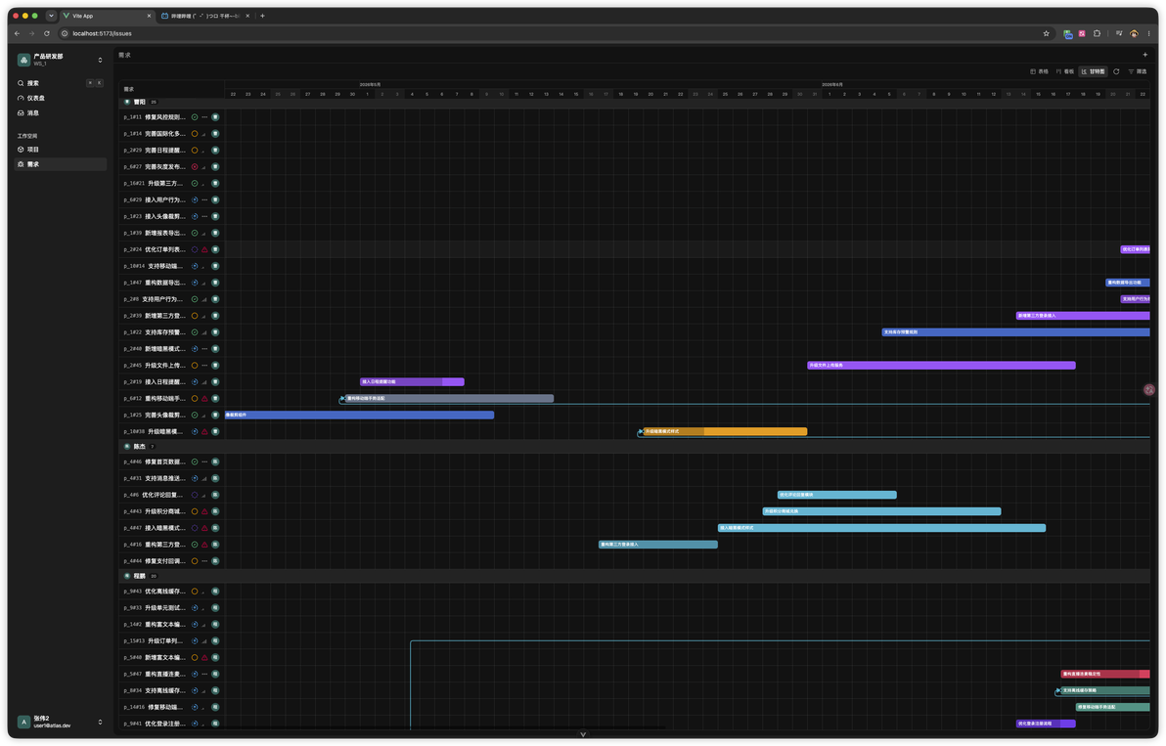Switch to 看板 board view
This screenshot has width=1166, height=746.
1065,71
